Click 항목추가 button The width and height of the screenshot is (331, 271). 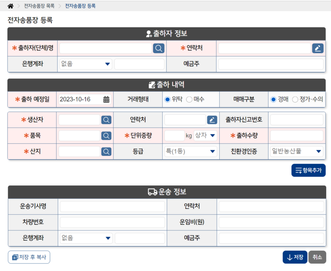click(x=308, y=170)
